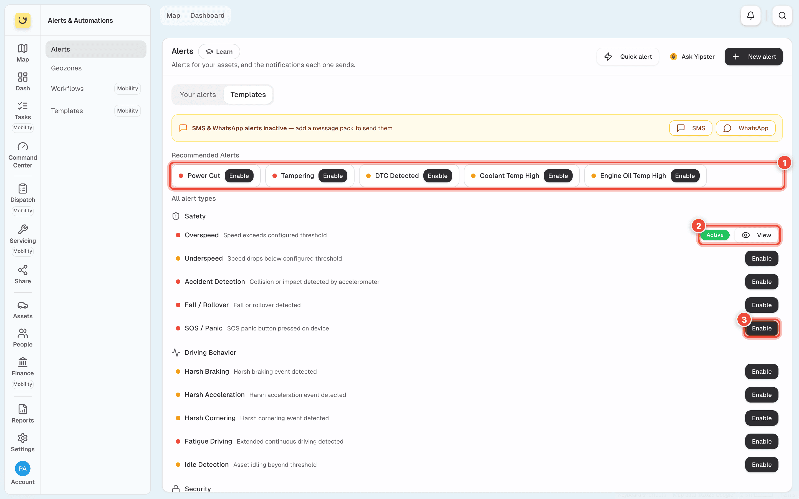
Task: Click the Safety section heading
Action: click(x=195, y=216)
